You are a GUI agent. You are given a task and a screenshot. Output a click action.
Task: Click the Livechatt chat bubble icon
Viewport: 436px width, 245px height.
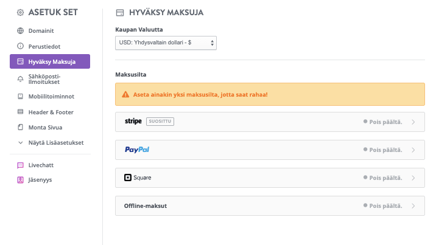(20, 165)
